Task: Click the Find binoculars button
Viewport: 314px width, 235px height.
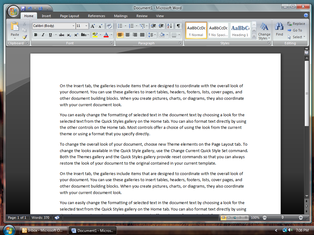Action: pyautogui.click(x=279, y=29)
